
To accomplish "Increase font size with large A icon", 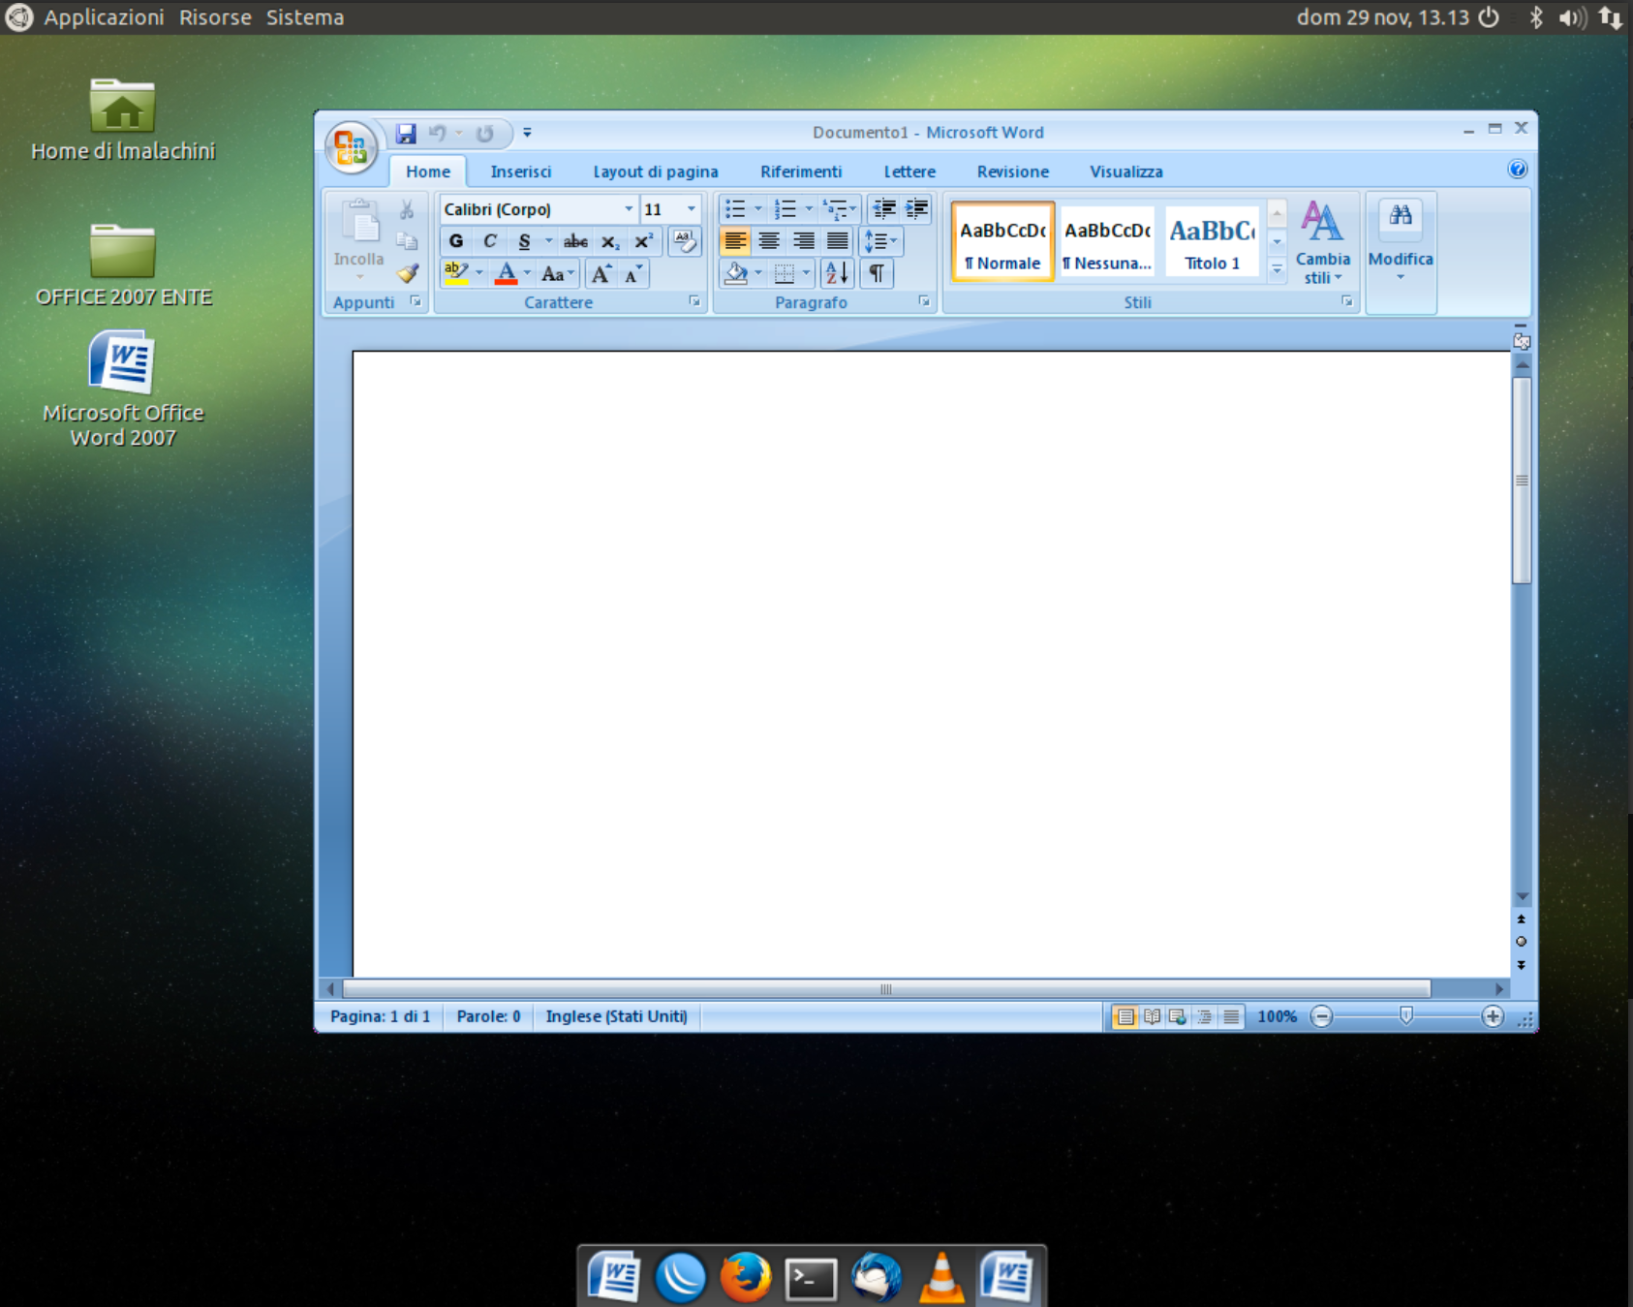I will click(601, 274).
